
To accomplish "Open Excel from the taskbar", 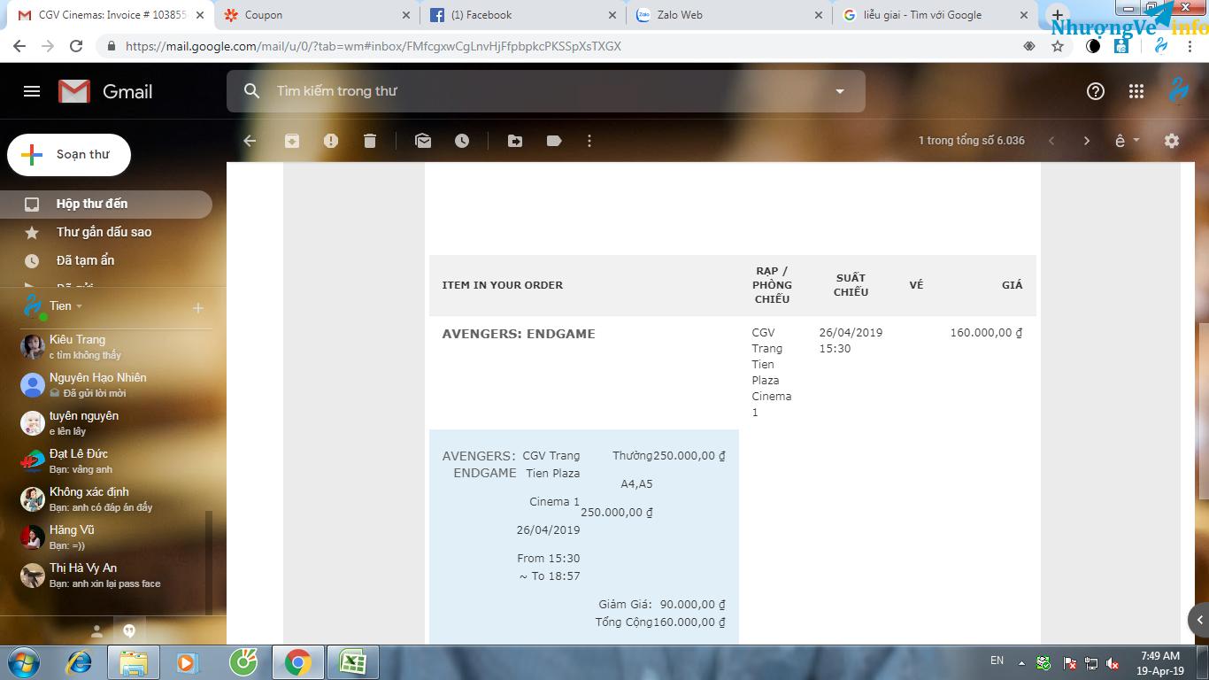I will tap(352, 662).
